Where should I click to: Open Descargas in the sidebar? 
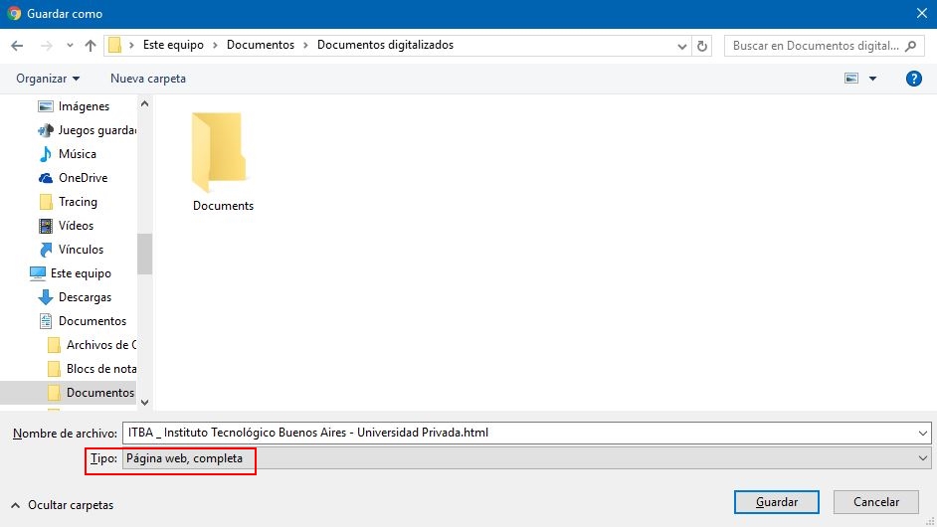(85, 297)
